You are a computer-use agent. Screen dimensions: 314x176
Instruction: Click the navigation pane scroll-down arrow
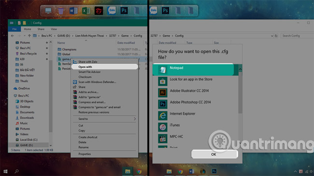click(x=50, y=145)
